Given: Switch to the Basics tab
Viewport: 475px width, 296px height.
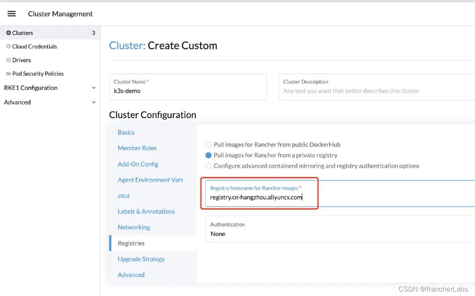Looking at the screenshot, I should [126, 132].
